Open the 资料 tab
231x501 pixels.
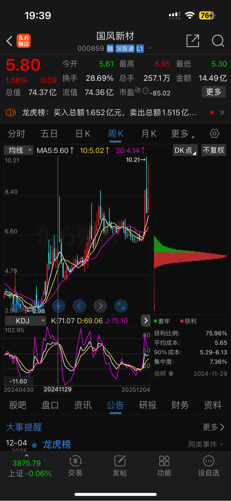click(213, 405)
